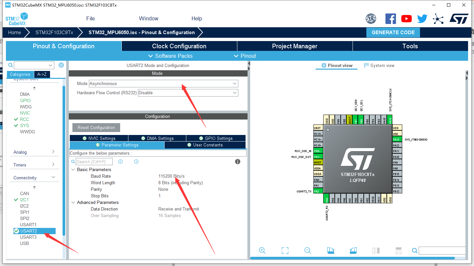Viewport: 474px width, 266px height.
Task: Switch to the Tools tab
Action: [x=410, y=46]
